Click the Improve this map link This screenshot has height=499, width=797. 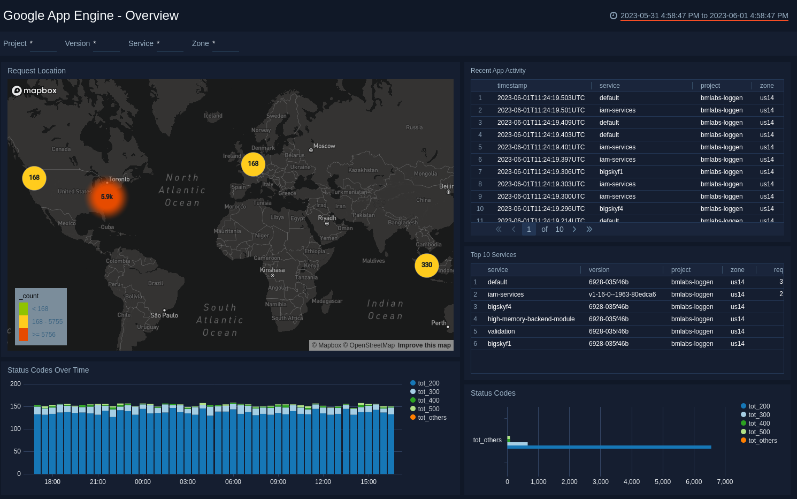coord(424,345)
